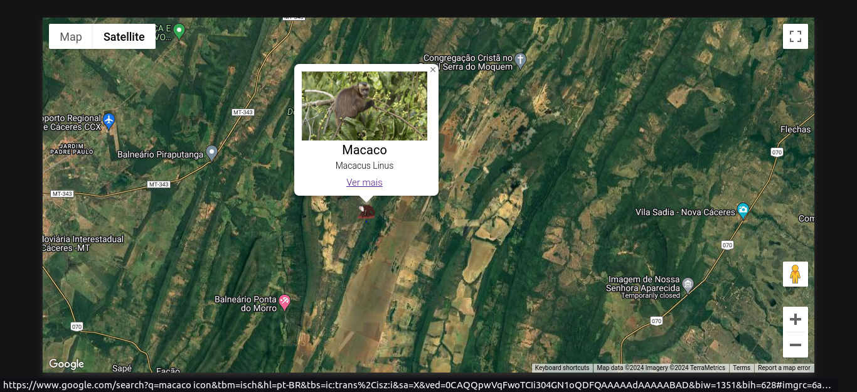Open Keyboard shortcuts
The image size is (857, 392).
[562, 368]
